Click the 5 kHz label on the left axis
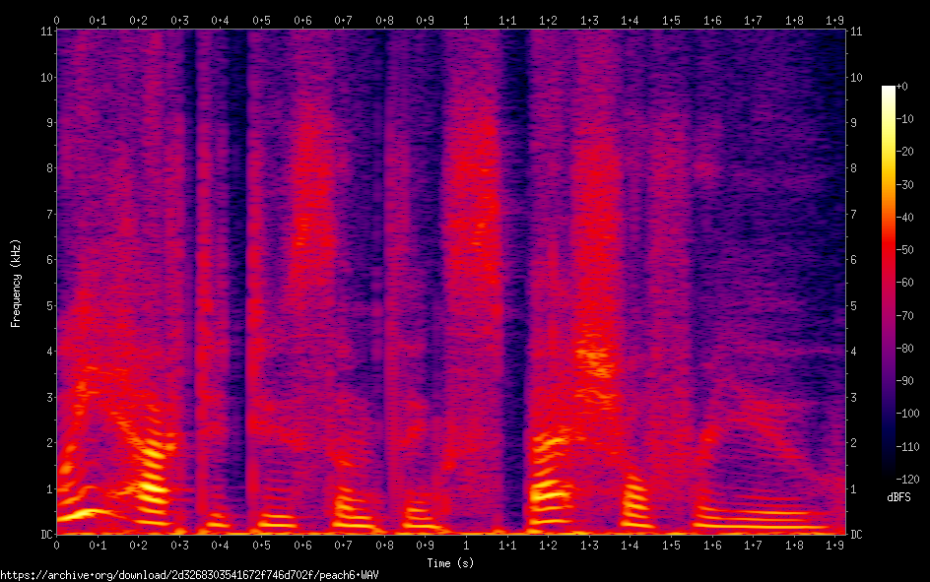Viewport: 930px width, 582px height. [x=47, y=305]
